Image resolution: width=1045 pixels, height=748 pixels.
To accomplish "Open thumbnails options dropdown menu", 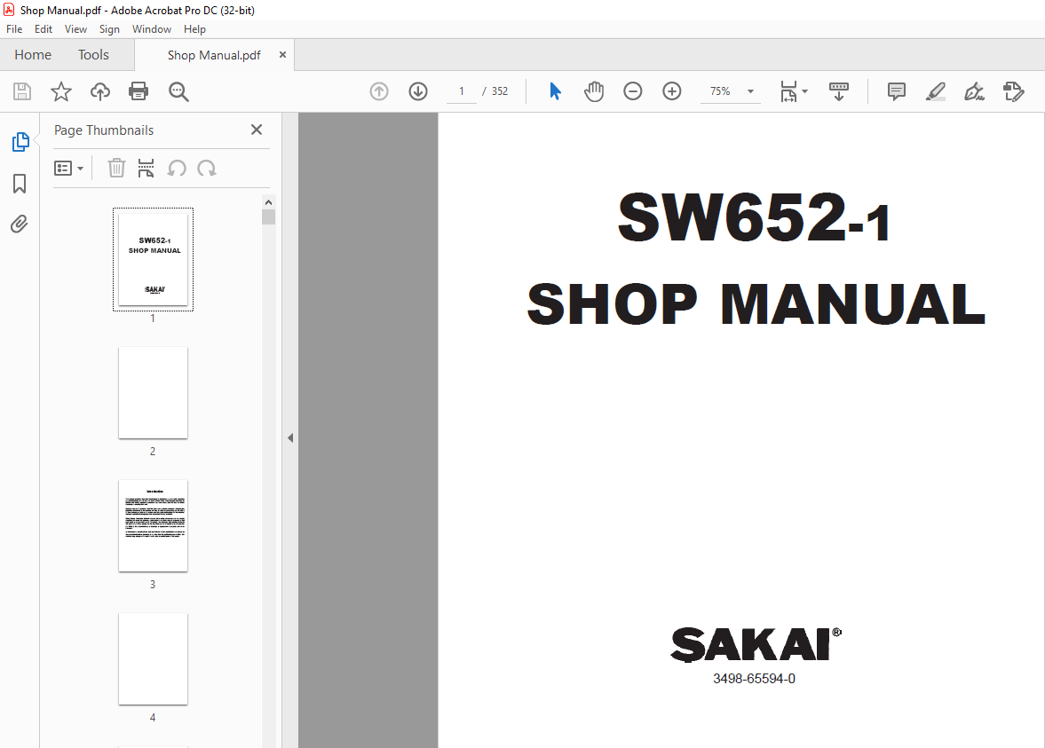I will (x=68, y=169).
